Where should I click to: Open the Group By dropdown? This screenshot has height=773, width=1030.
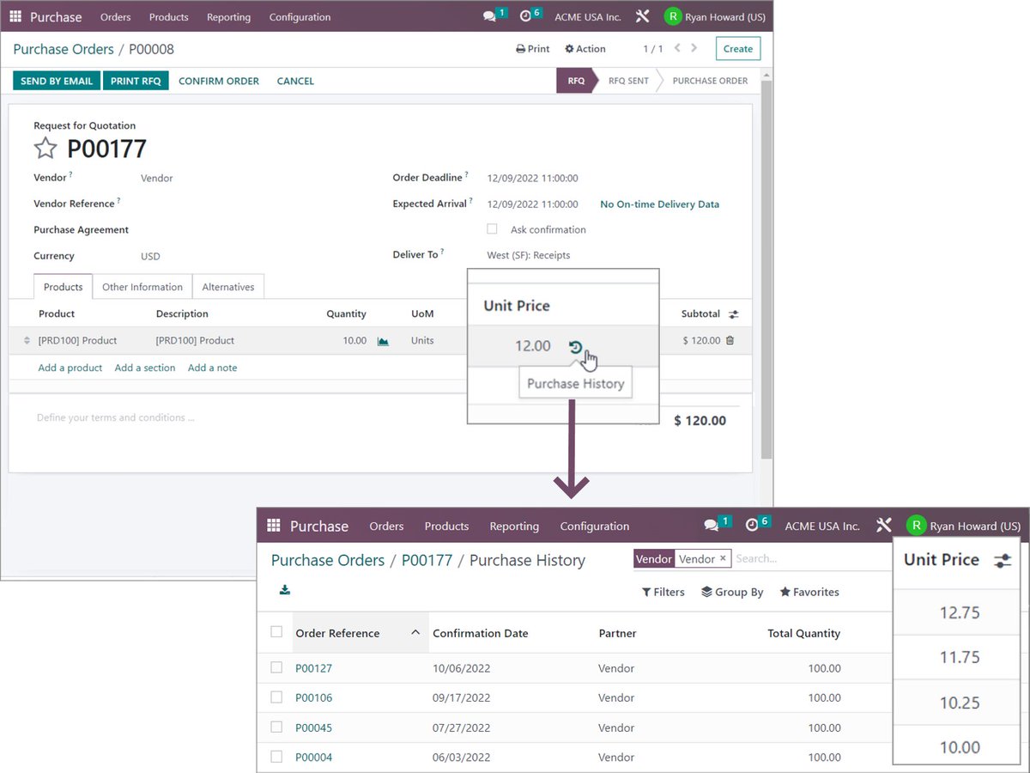(x=731, y=592)
